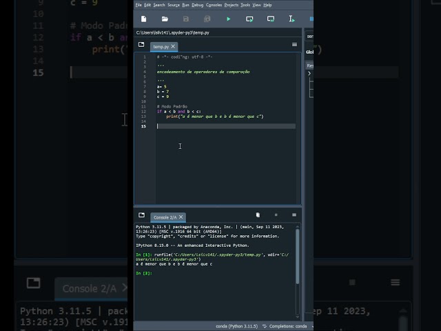Run the file with green play button
Viewport: 441px width, 331px height.
pyautogui.click(x=228, y=19)
